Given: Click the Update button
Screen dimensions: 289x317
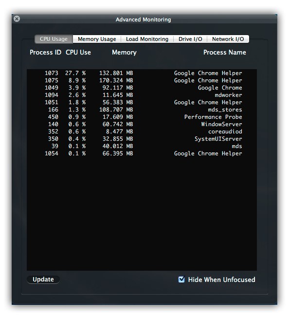Looking at the screenshot, I should (43, 280).
